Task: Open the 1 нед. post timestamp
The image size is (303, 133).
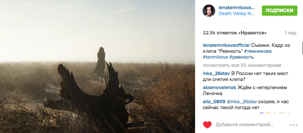Action: click(291, 33)
